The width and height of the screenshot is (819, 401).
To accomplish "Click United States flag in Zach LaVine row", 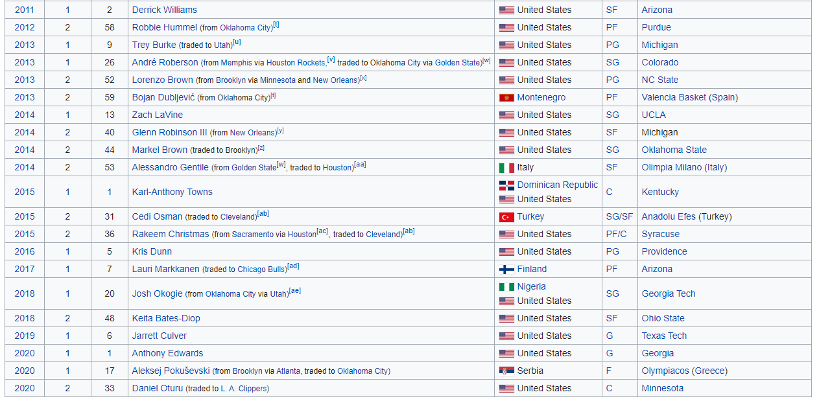I will (x=506, y=115).
